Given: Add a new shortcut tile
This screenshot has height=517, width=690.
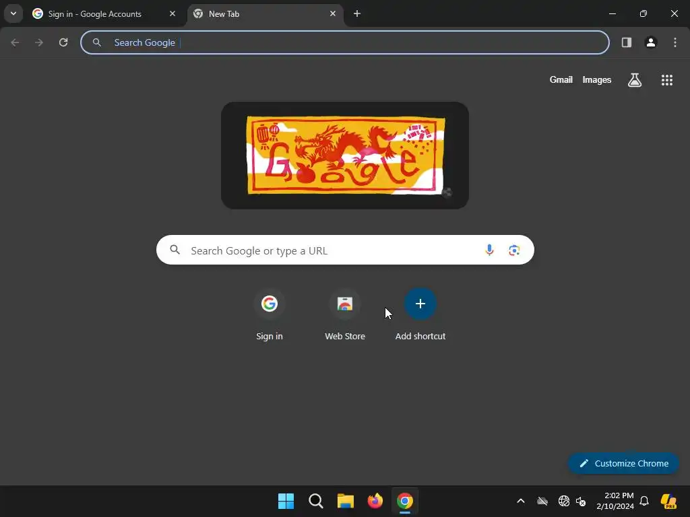Looking at the screenshot, I should pyautogui.click(x=420, y=314).
